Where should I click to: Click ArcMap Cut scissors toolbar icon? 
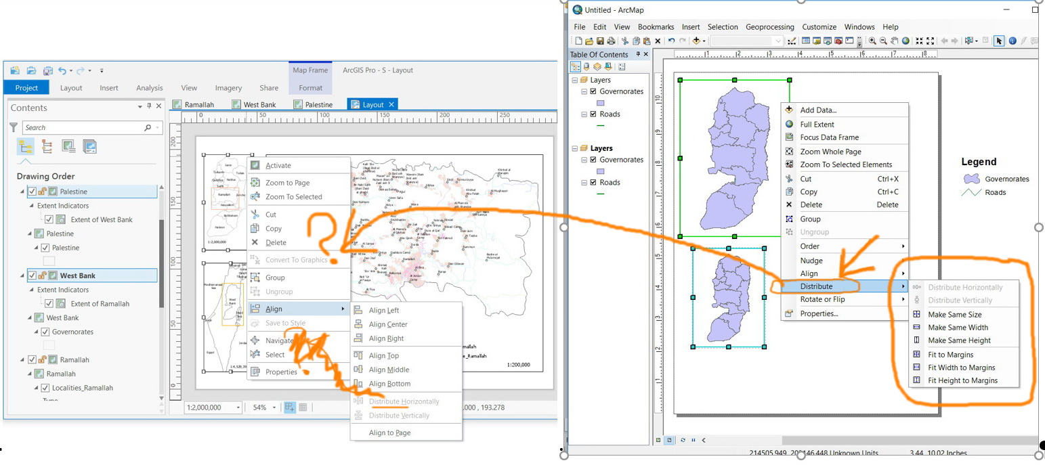click(x=625, y=41)
